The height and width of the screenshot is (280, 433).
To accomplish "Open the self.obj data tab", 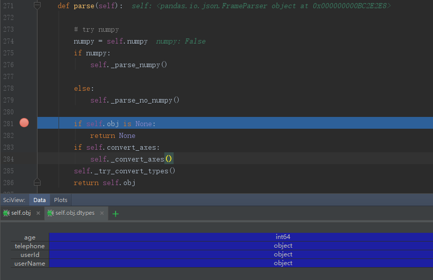I will click(x=21, y=213).
